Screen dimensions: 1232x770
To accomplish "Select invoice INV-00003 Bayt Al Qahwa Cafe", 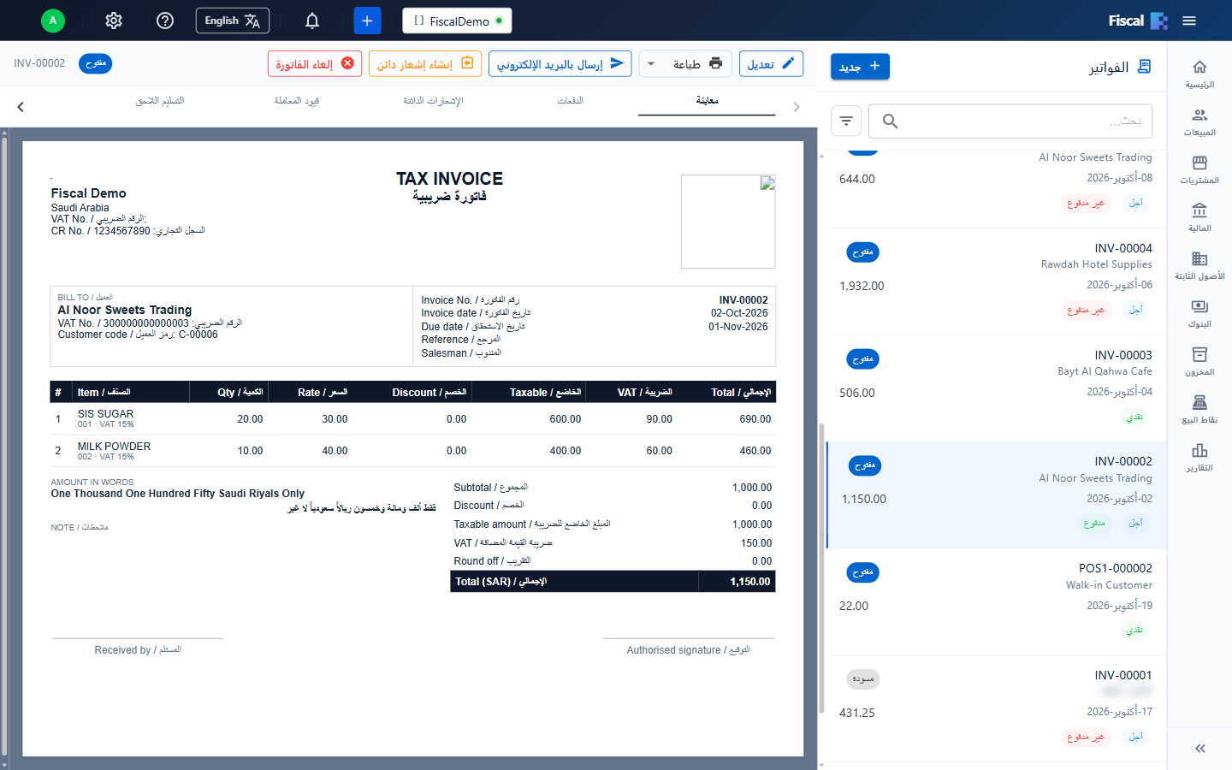I will [996, 388].
